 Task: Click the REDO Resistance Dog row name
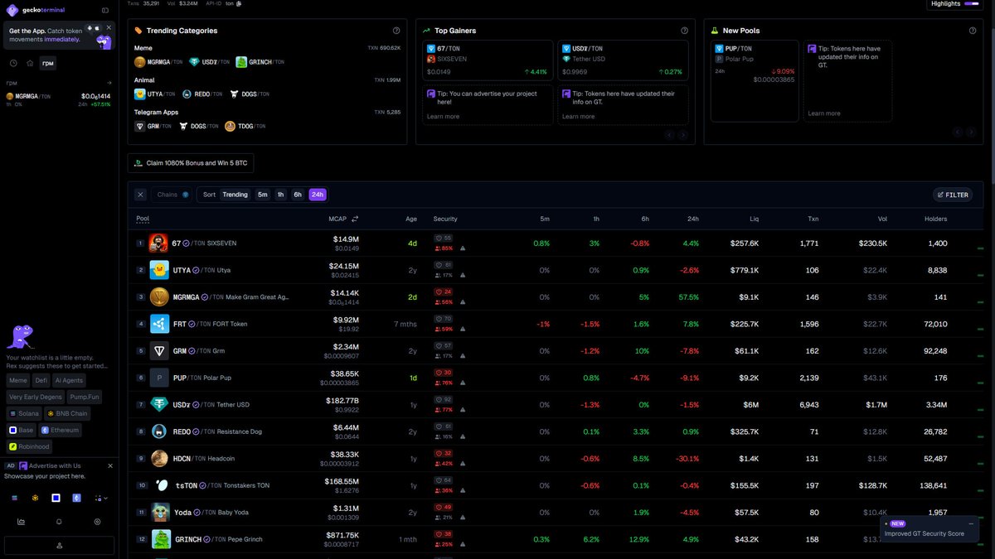click(x=217, y=431)
